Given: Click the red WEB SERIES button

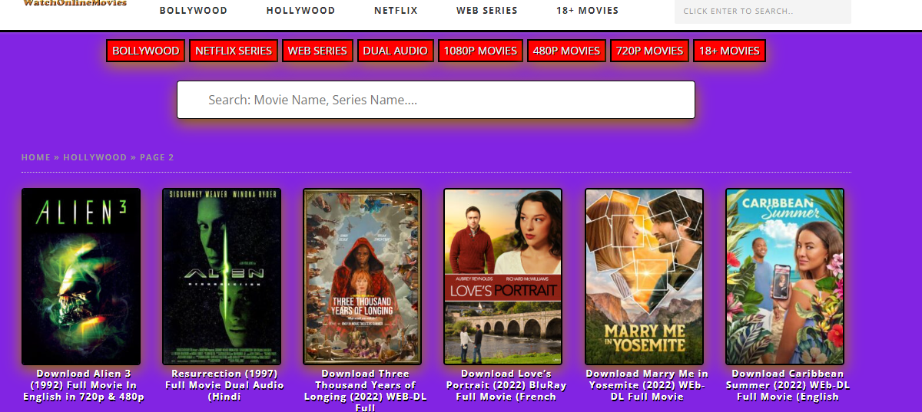Looking at the screenshot, I should (x=317, y=51).
